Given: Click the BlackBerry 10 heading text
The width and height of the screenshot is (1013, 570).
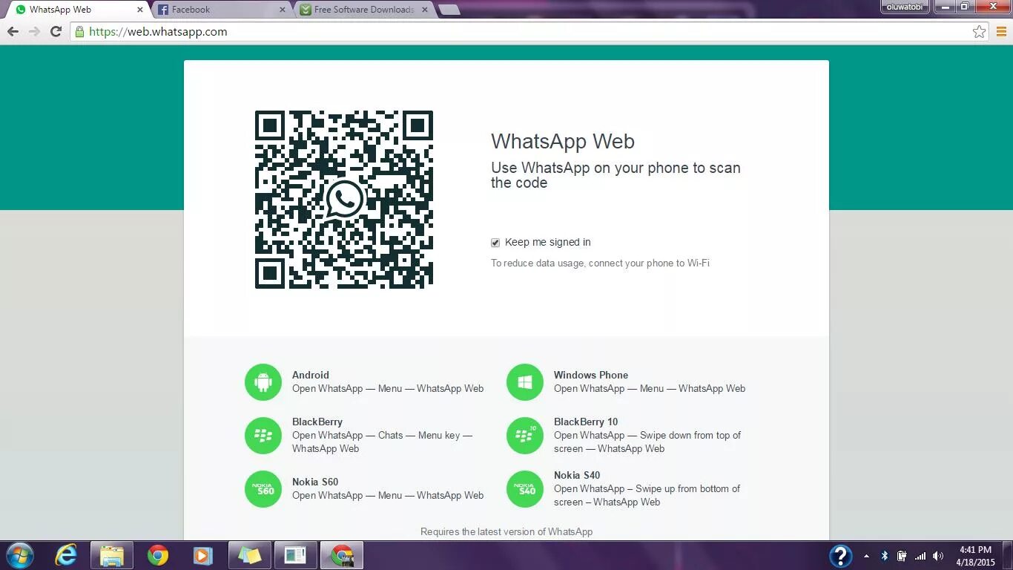Looking at the screenshot, I should (586, 422).
